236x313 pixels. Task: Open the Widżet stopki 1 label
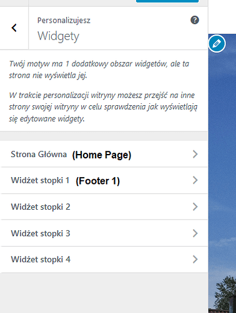click(x=40, y=180)
